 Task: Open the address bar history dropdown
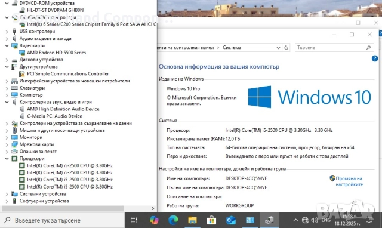coord(278,48)
